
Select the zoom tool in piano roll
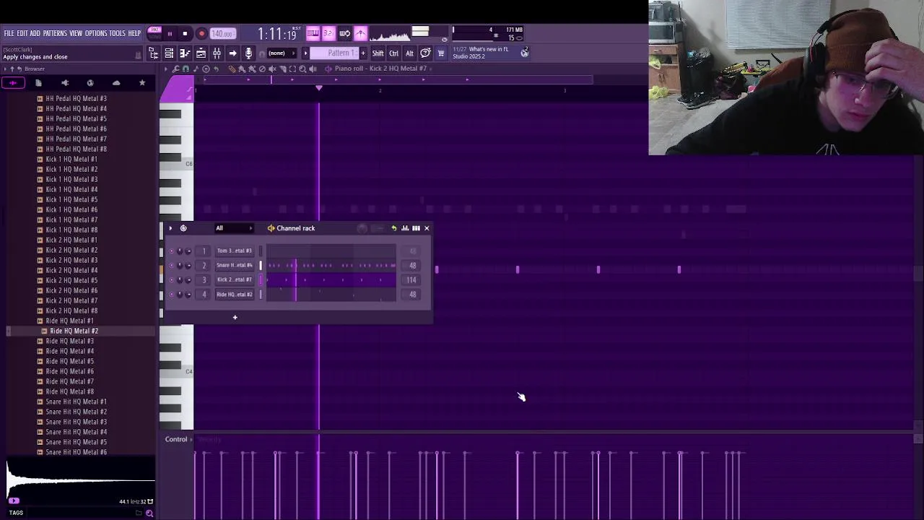click(302, 69)
